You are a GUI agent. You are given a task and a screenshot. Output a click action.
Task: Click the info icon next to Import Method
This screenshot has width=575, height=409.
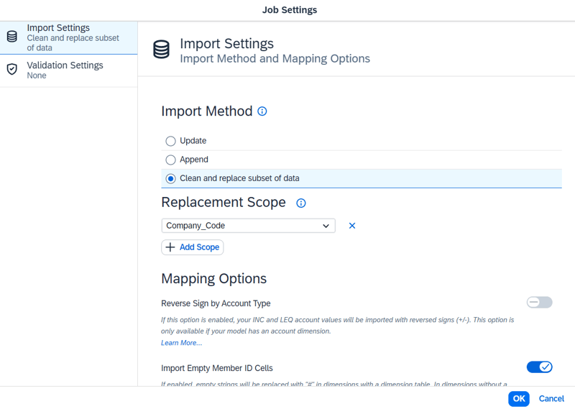tap(262, 111)
